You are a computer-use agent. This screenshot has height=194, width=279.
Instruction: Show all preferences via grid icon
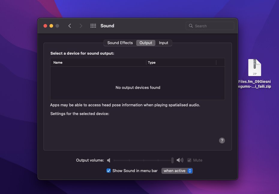coord(93,26)
